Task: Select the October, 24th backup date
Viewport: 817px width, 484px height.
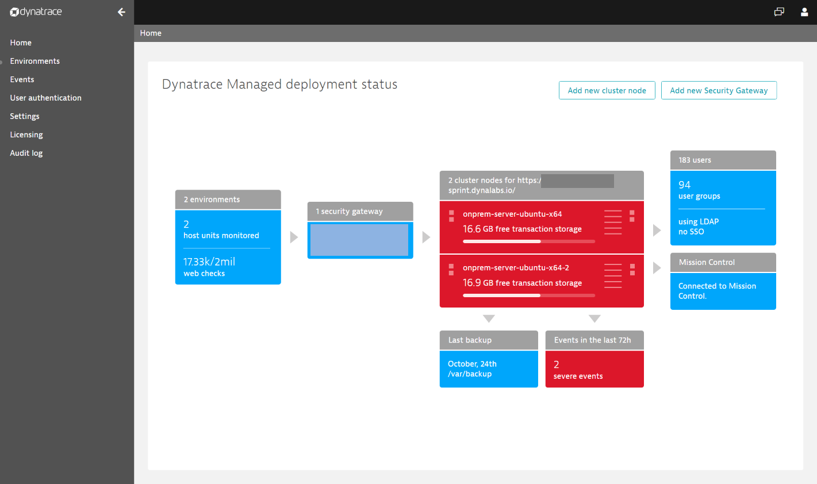Action: click(x=472, y=364)
